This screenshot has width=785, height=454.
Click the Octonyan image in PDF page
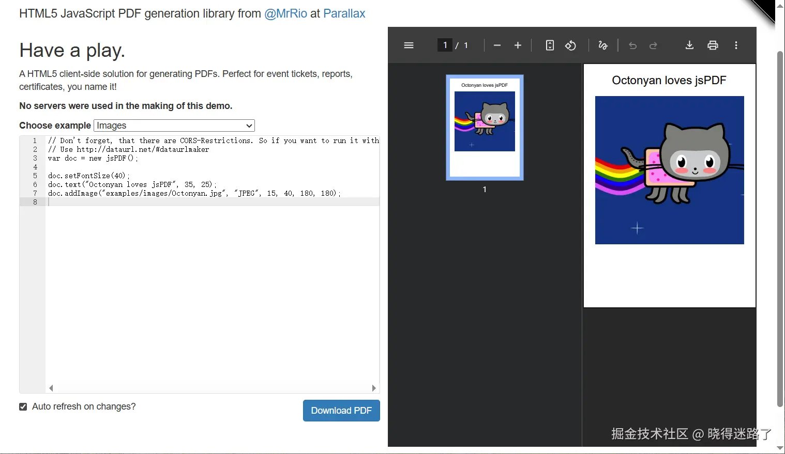tap(669, 170)
